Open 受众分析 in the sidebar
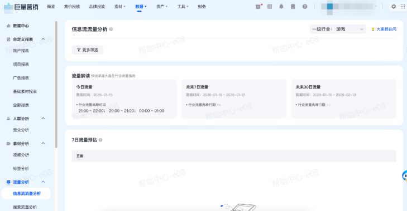This screenshot has height=211, width=407. [x=21, y=130]
